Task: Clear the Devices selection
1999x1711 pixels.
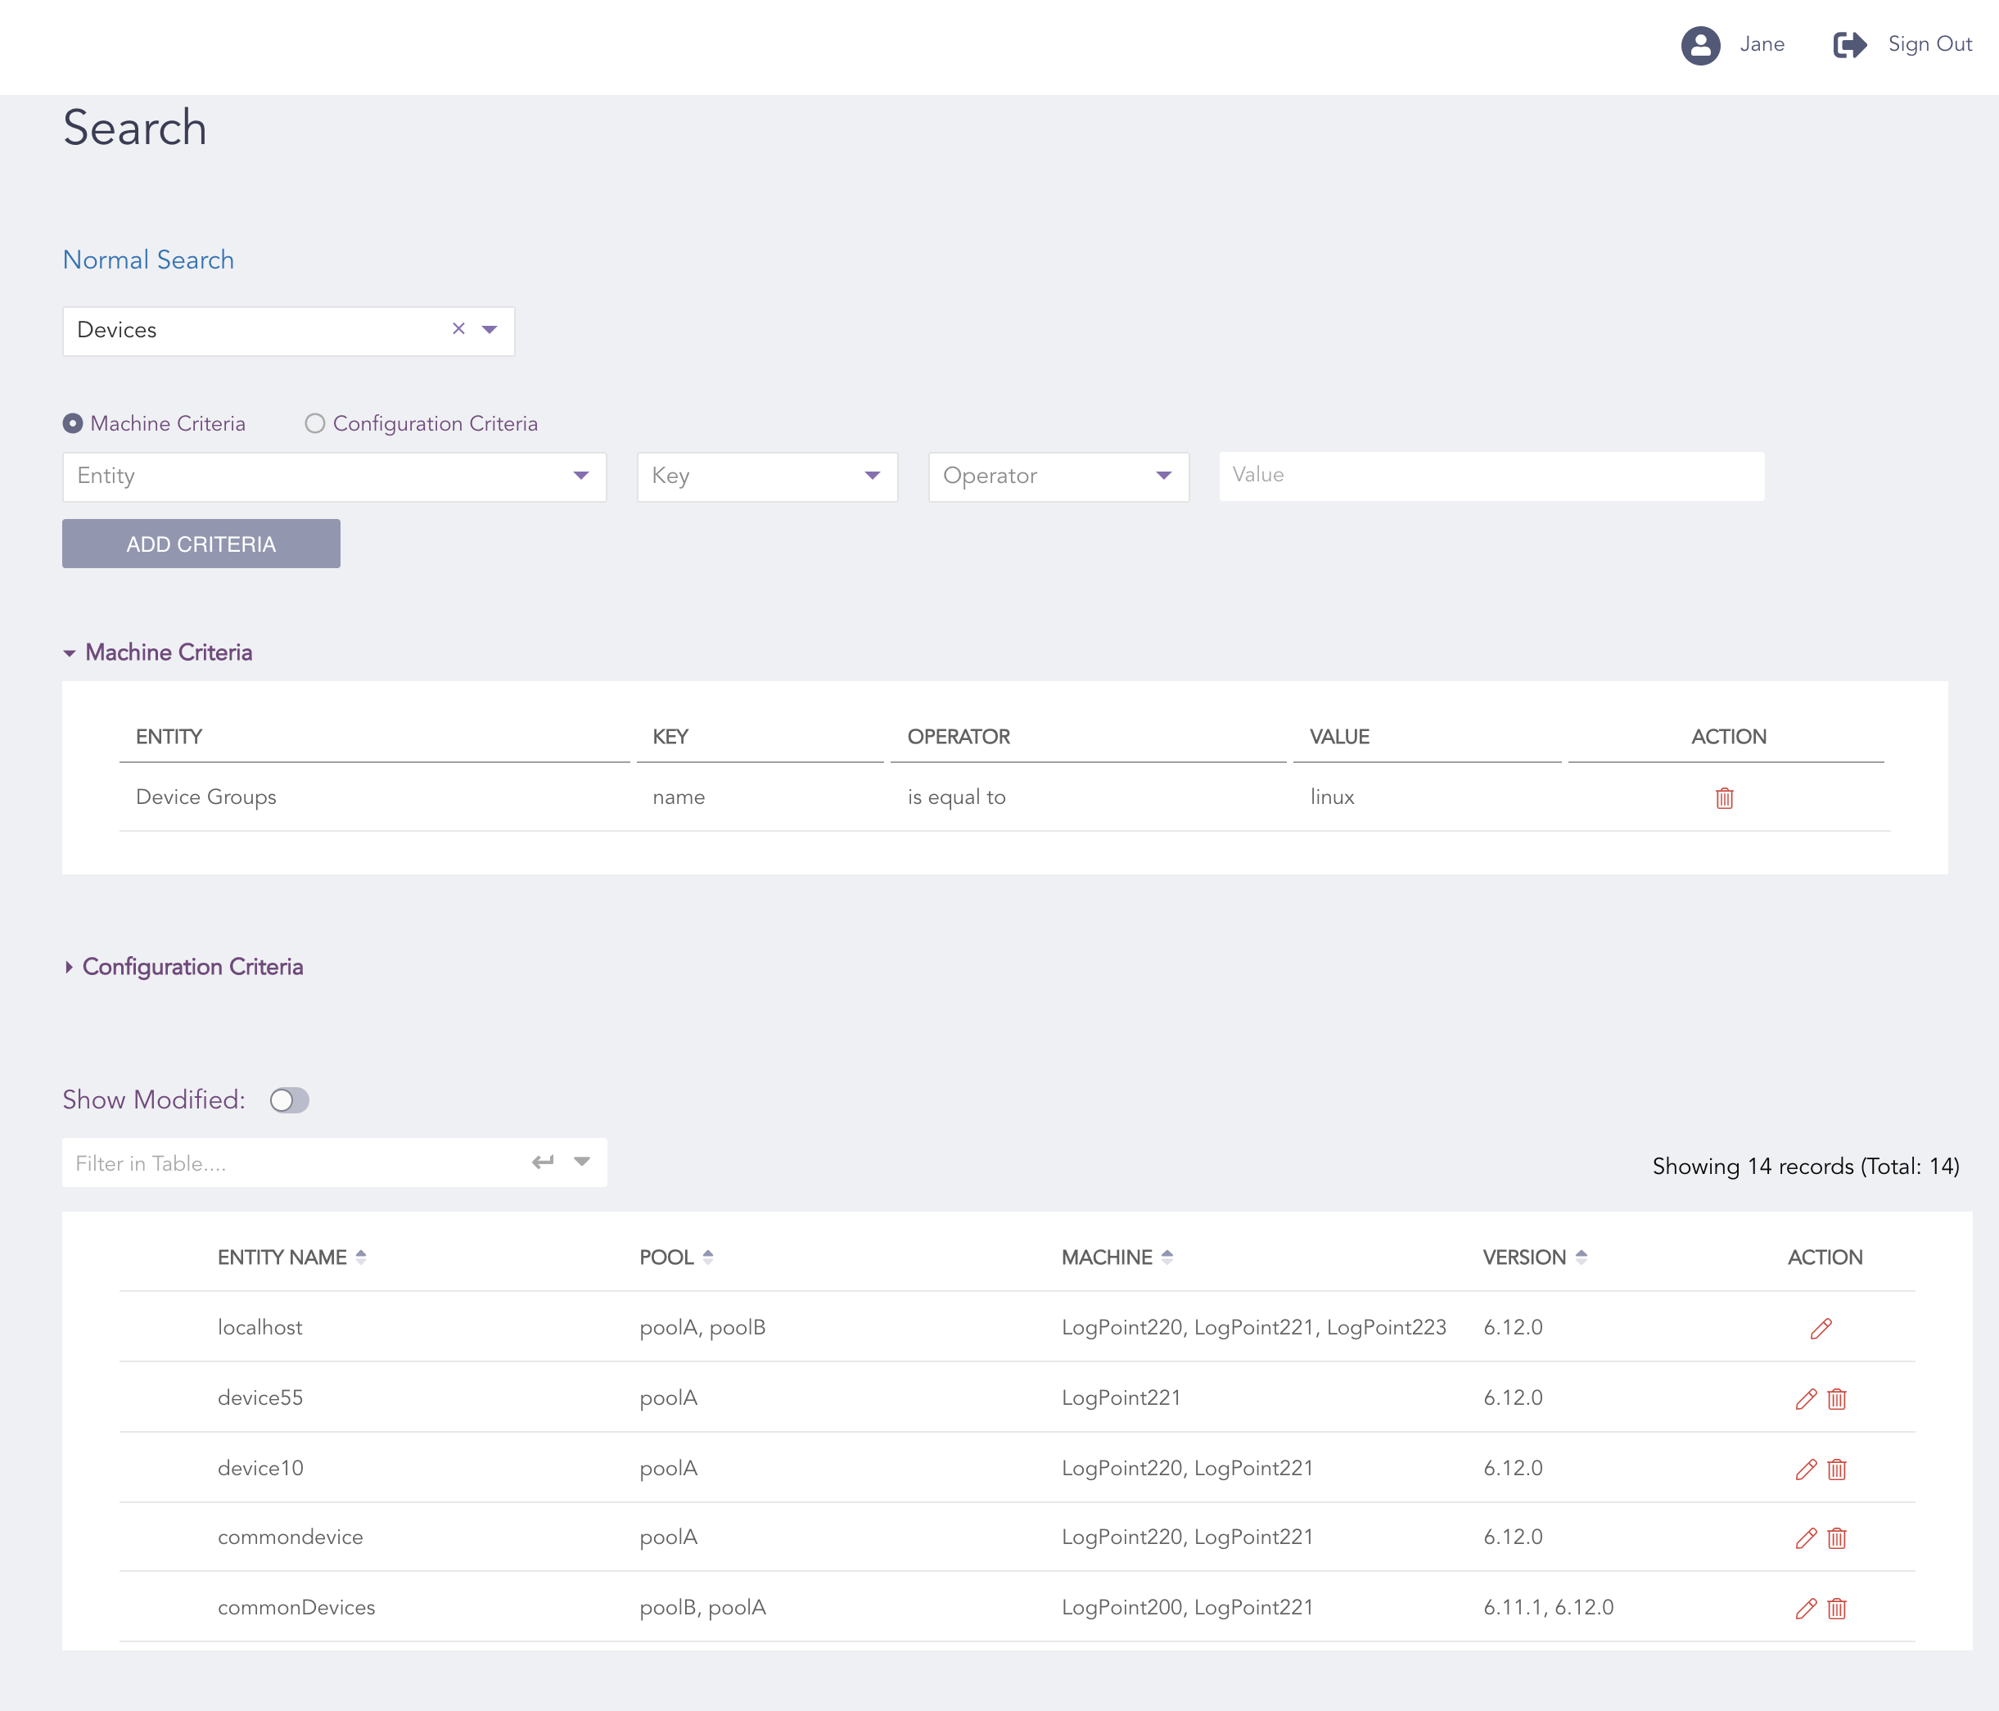Action: 458,329
